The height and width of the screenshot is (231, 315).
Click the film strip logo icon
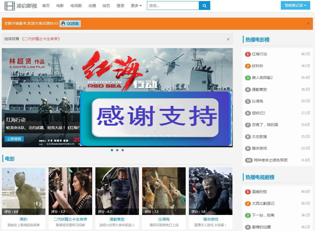(9, 6)
